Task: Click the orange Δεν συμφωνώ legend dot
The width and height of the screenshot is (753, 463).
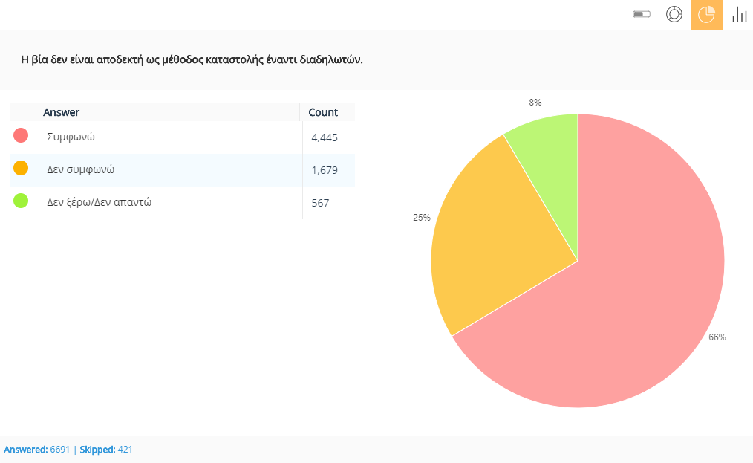Action: click(x=21, y=168)
